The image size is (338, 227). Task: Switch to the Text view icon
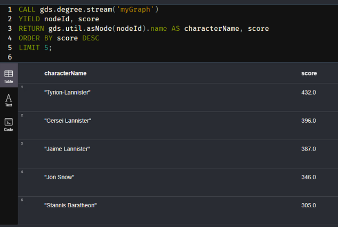point(9,99)
